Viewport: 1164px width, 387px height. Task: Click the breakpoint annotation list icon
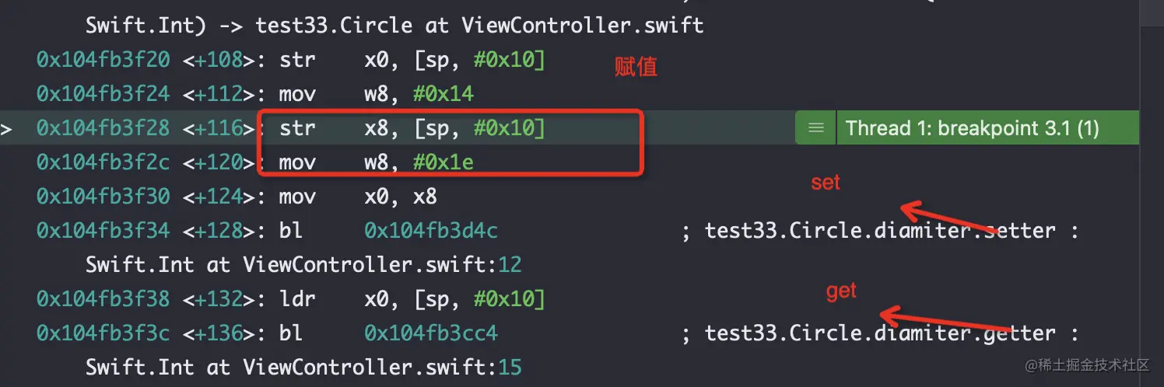tap(815, 128)
